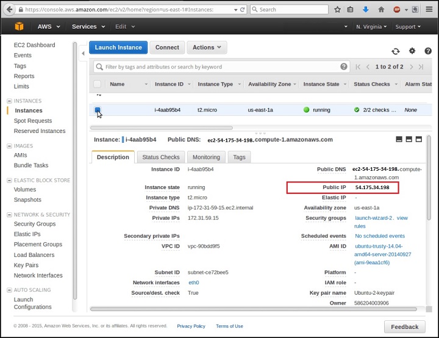Click the filter bar help icon
Image resolution: width=439 pixels, height=338 pixels.
[344, 67]
